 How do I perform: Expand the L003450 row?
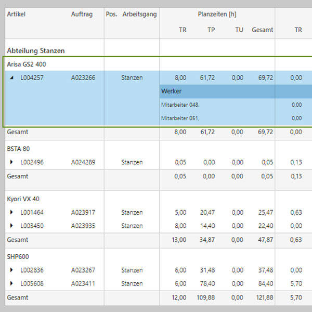(x=12, y=226)
